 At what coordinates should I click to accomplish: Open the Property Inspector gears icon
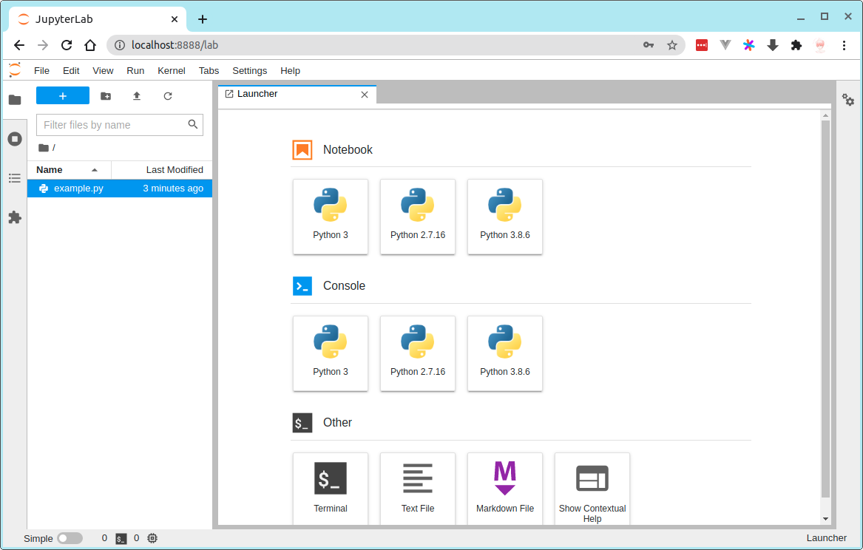click(848, 100)
